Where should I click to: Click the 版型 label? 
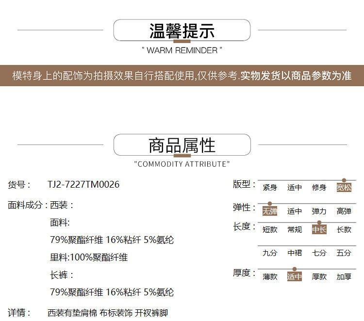pos(244,184)
